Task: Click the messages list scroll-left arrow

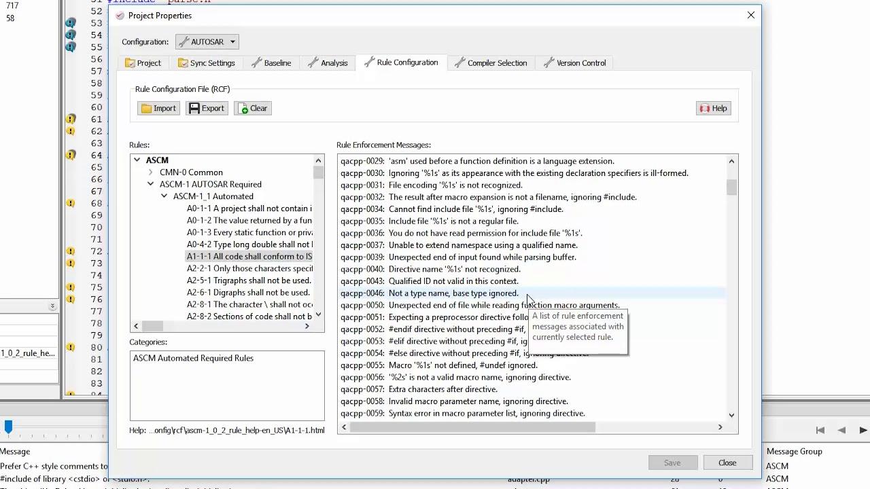Action: [344, 427]
